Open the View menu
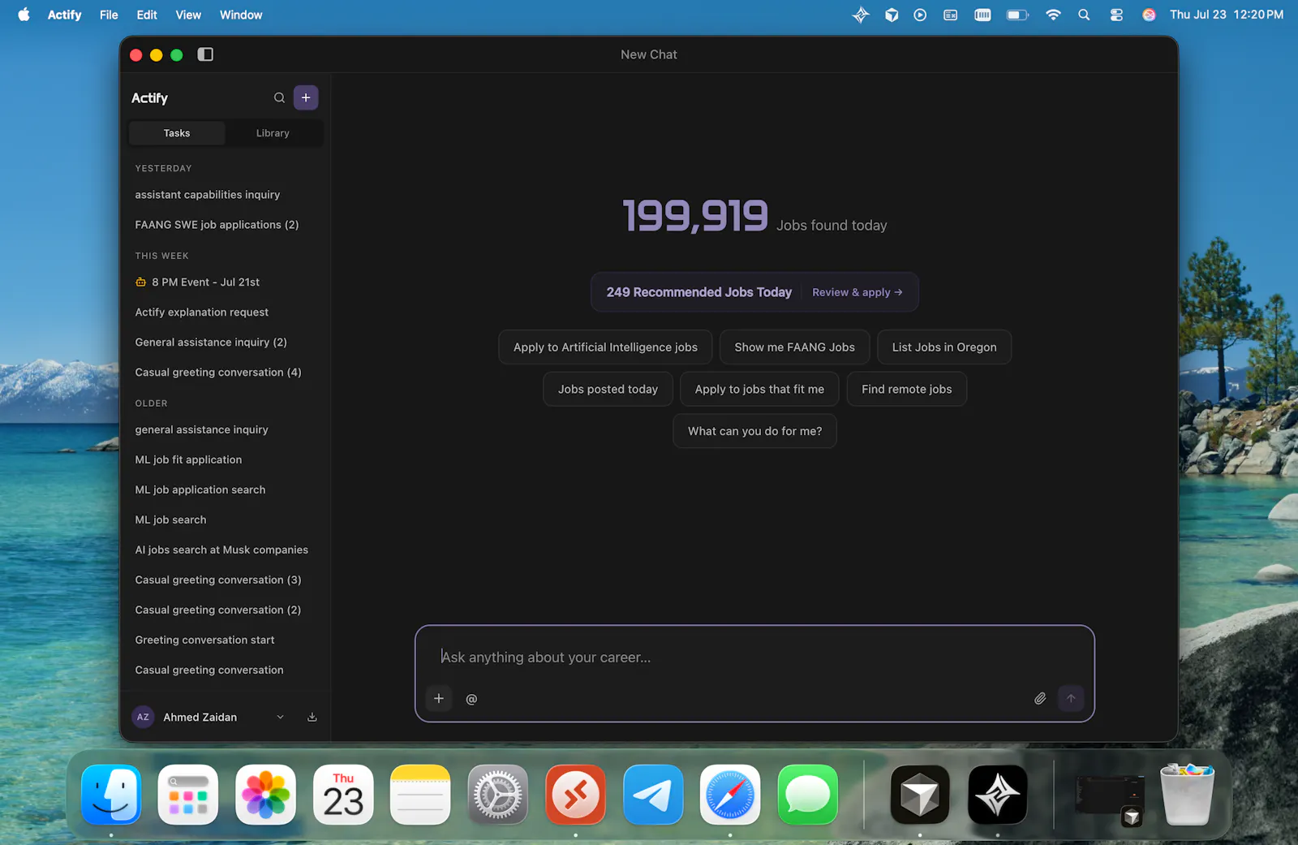This screenshot has height=845, width=1298. coord(188,15)
